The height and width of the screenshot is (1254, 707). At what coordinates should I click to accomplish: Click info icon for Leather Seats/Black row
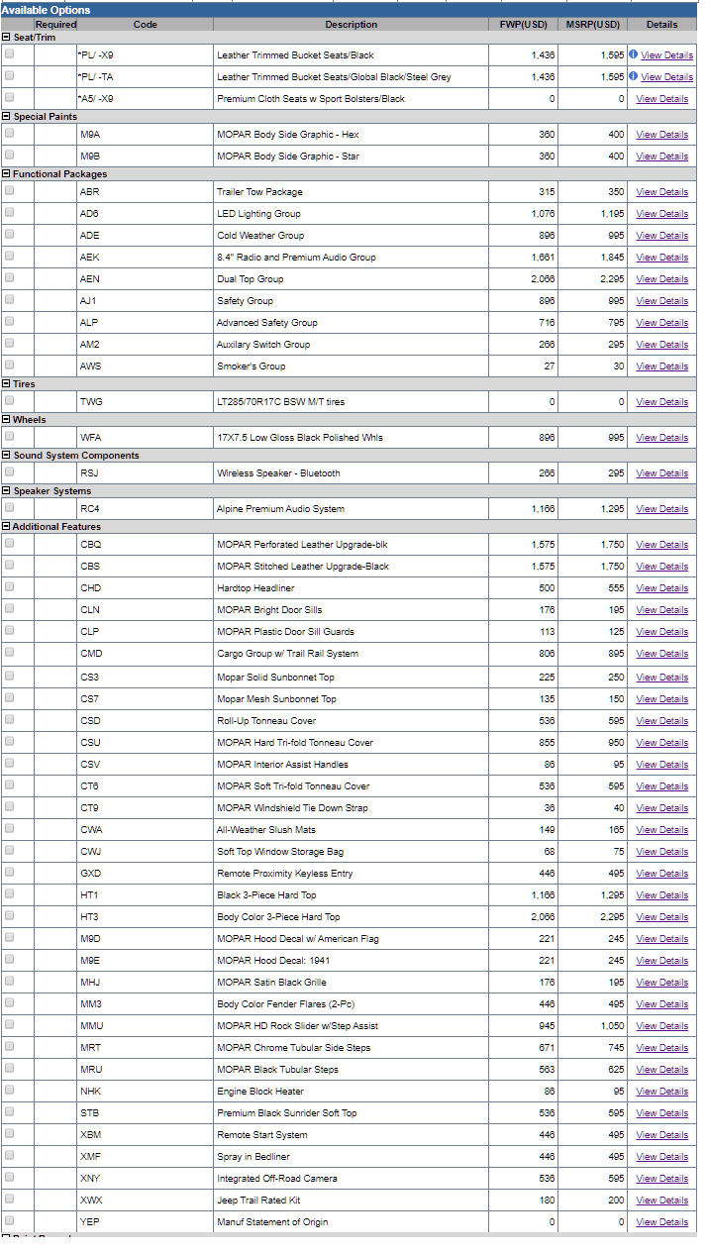coord(633,54)
